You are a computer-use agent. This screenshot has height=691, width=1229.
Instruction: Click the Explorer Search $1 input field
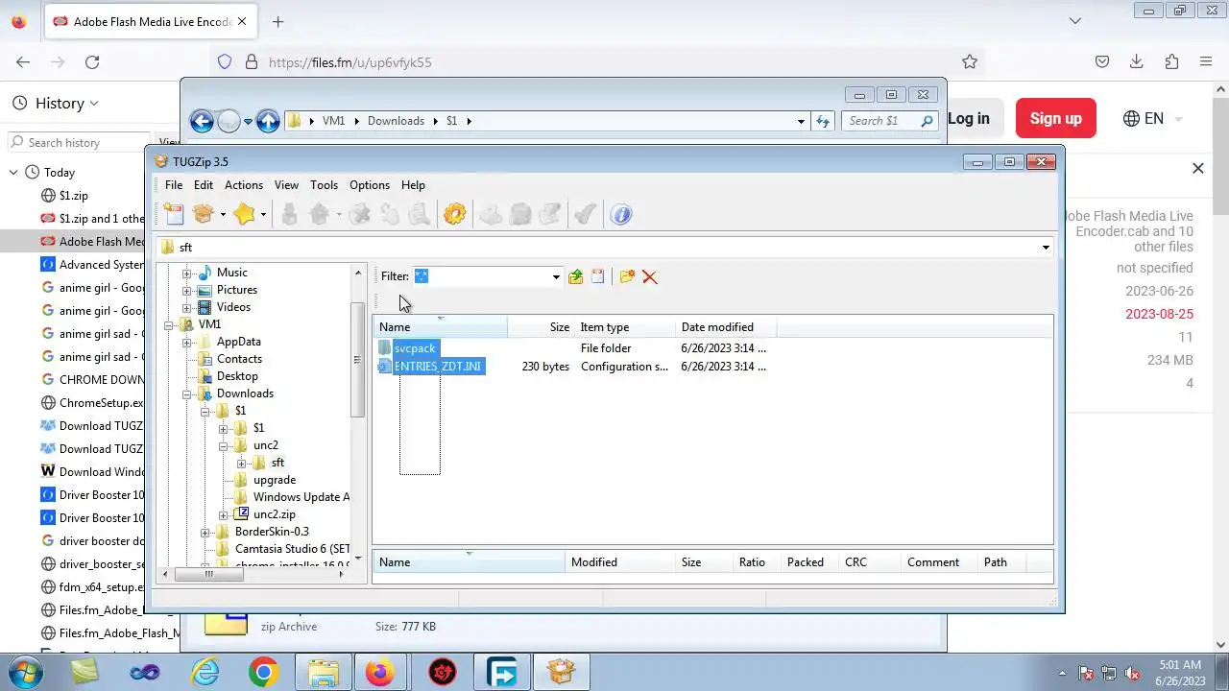point(889,121)
